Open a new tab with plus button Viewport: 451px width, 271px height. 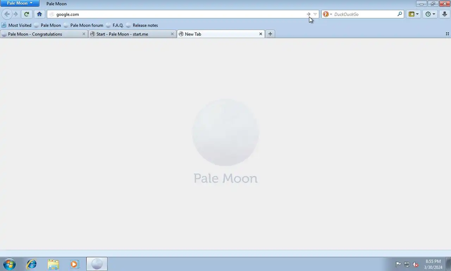270,34
